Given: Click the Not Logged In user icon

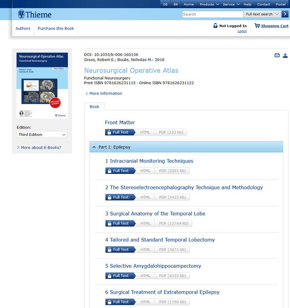Looking at the screenshot, I should coord(216,26).
